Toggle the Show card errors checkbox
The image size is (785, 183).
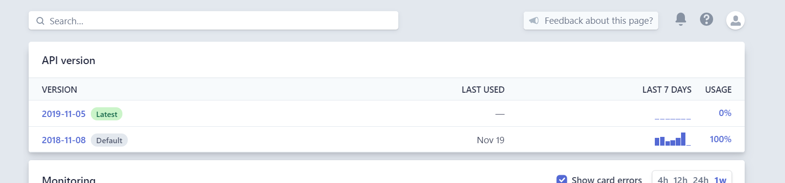click(x=562, y=179)
